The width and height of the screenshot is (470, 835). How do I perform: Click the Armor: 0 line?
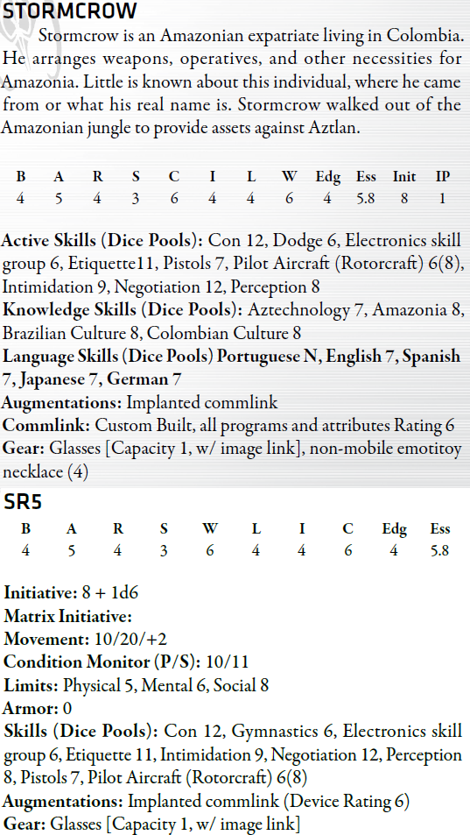pyautogui.click(x=37, y=709)
